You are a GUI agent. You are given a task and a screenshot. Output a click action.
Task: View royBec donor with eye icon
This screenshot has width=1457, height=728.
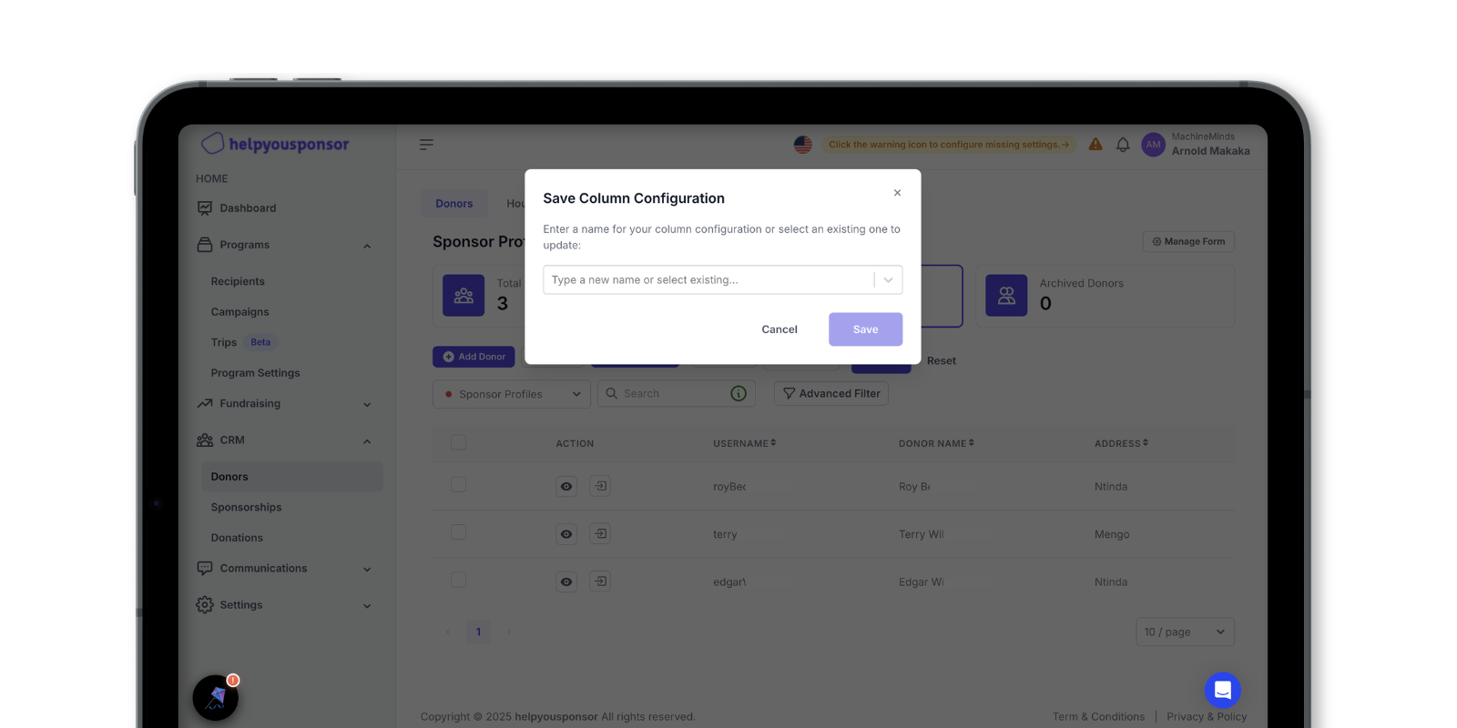coord(566,486)
